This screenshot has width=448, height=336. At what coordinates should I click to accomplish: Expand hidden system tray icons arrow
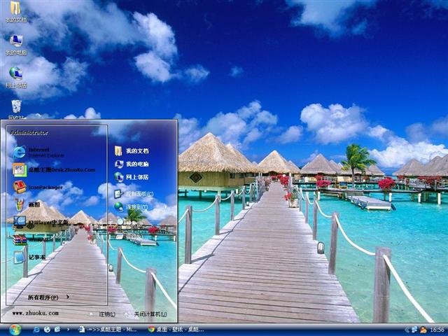[407, 330]
